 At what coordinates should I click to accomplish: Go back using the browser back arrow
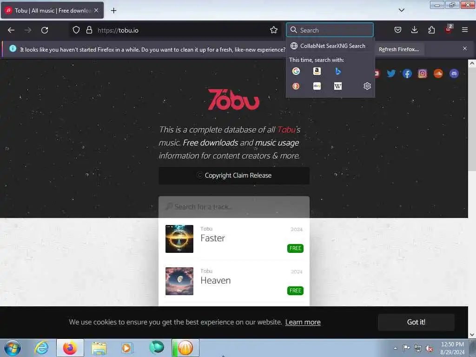point(11,30)
